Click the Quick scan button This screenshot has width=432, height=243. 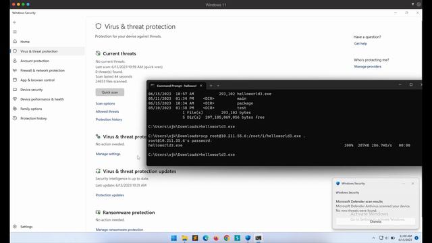pyautogui.click(x=110, y=92)
